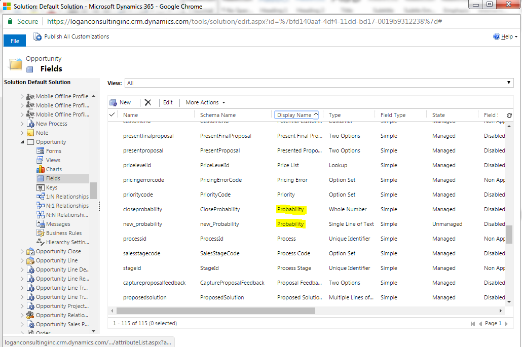Toggle the select-all checkmark in grid header
The image size is (522, 347).
112,115
